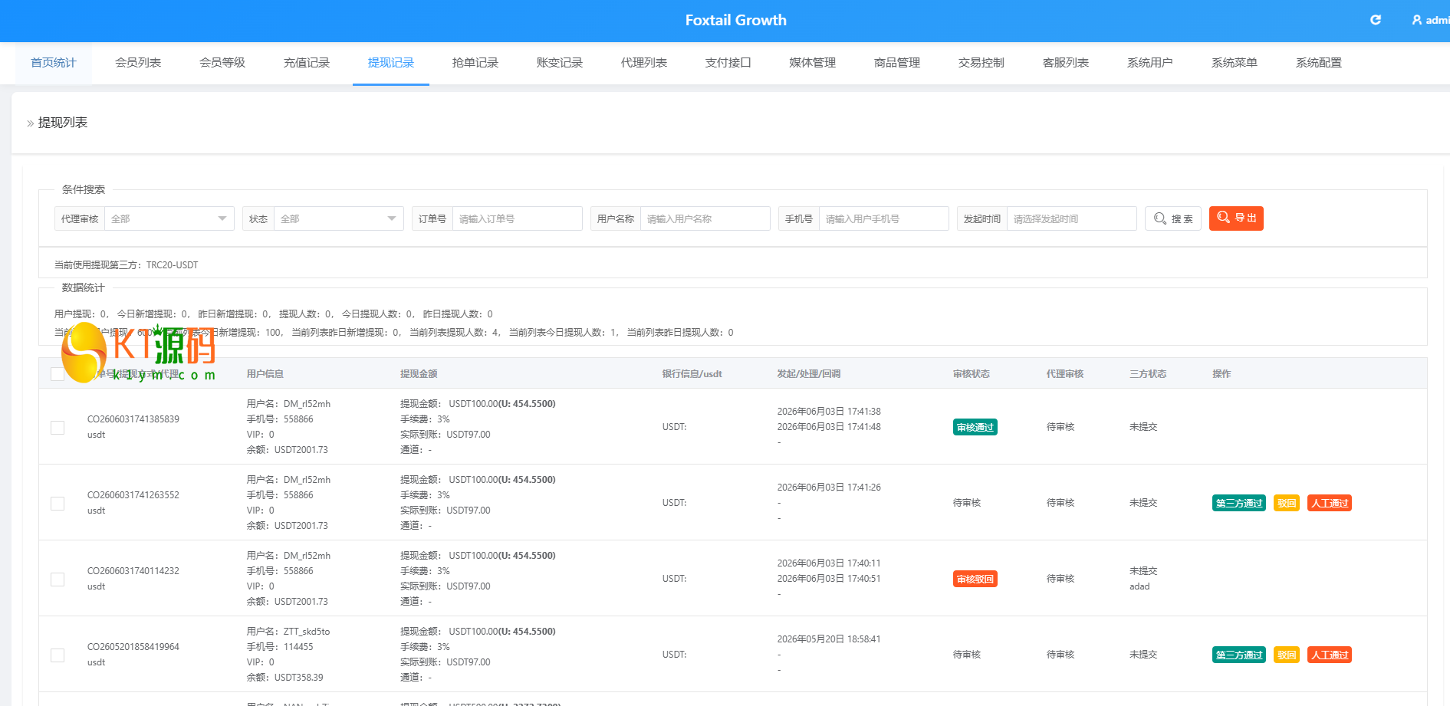
Task: Open the 媒体管理 tab
Action: tap(813, 63)
